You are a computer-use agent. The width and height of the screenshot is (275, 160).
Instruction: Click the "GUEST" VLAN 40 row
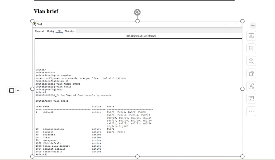pyautogui.click(x=68, y=138)
